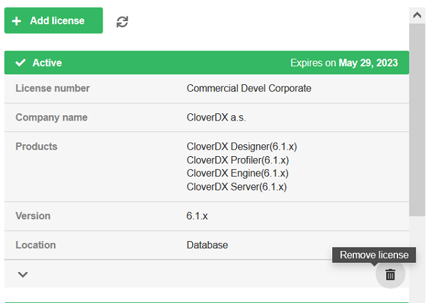Remove license with trash icon
Screen dimensions: 429x303
pyautogui.click(x=390, y=274)
